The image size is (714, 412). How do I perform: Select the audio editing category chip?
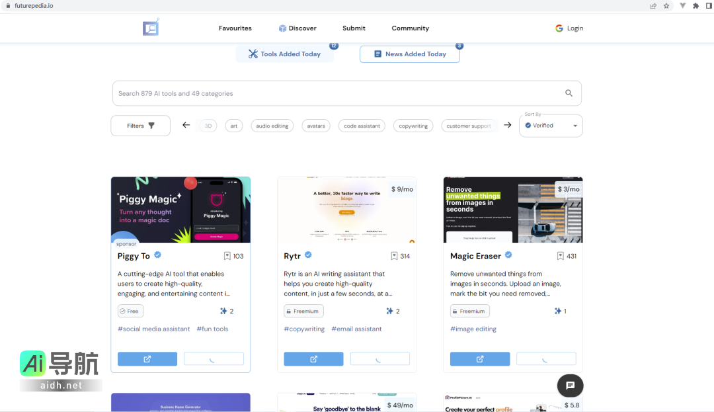(x=272, y=126)
